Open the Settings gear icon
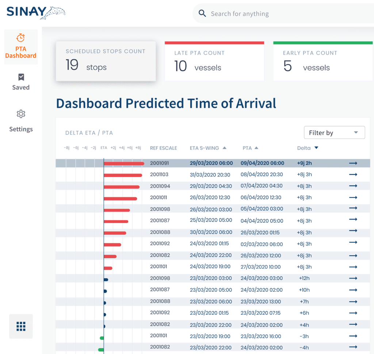The width and height of the screenshot is (374, 354). [x=21, y=114]
